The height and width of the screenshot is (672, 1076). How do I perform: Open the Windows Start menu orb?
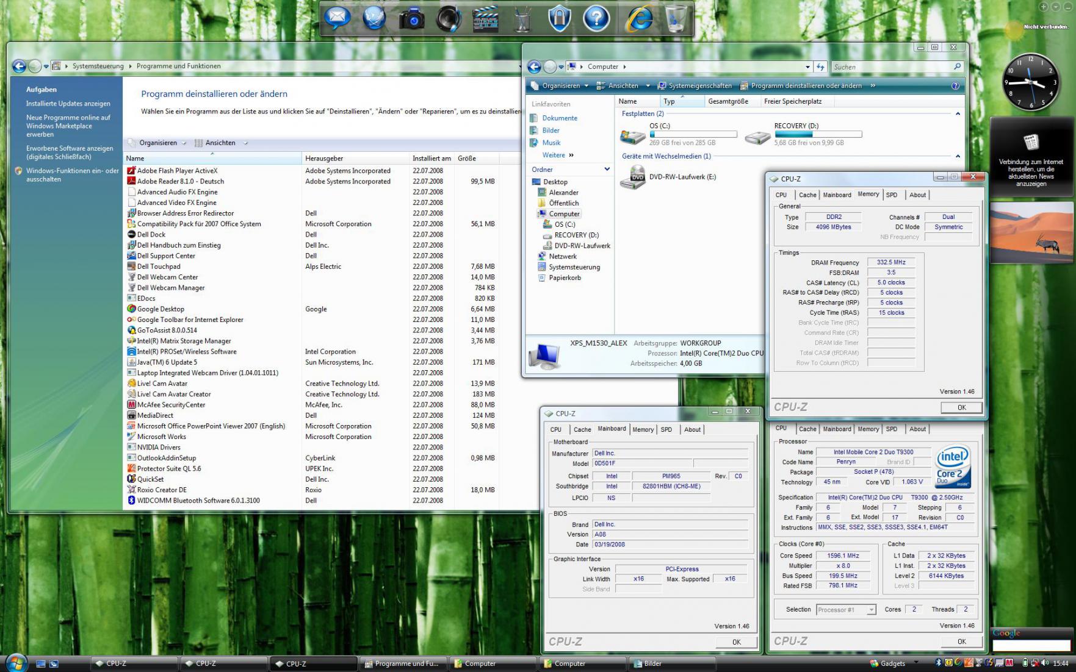[x=16, y=663]
